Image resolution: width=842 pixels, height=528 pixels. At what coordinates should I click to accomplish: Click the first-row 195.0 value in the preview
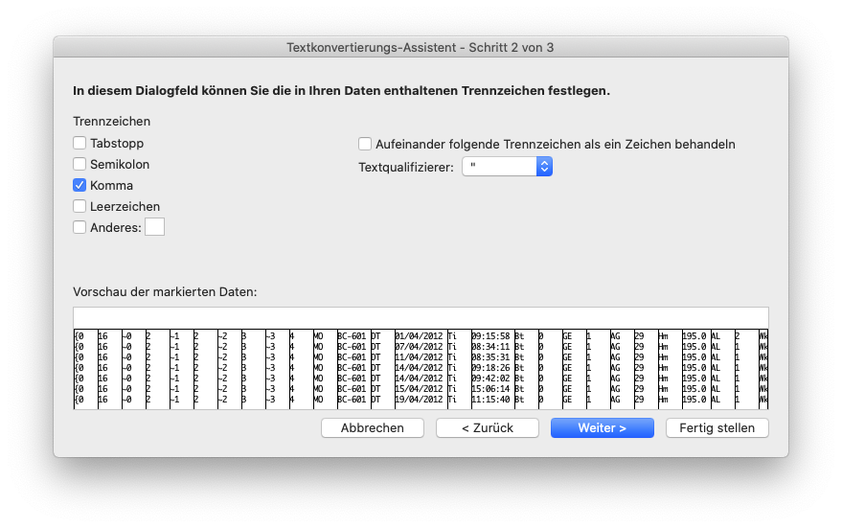coord(694,336)
